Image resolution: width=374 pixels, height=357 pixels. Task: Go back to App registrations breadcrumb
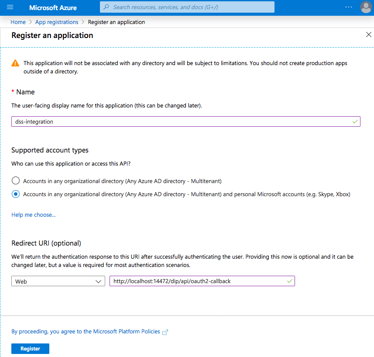(x=56, y=22)
